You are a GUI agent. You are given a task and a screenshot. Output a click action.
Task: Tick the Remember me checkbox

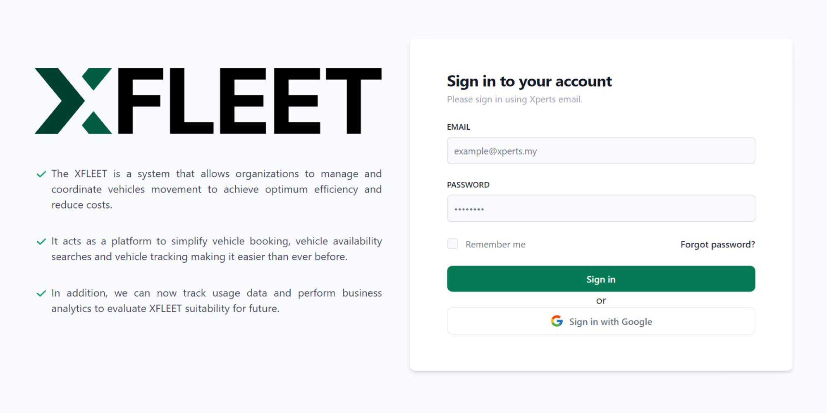point(452,244)
